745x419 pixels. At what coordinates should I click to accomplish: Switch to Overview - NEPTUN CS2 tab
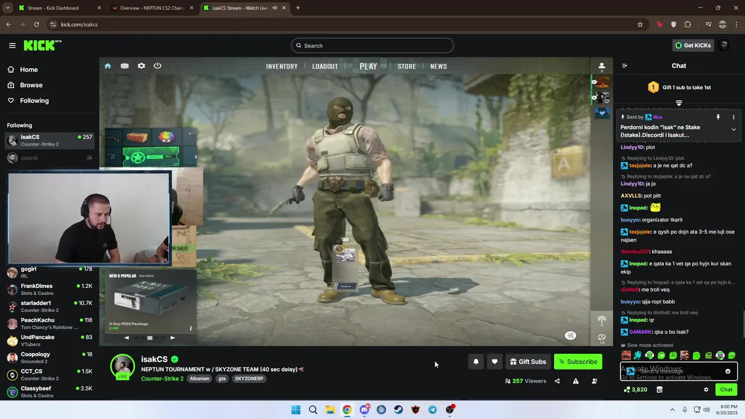pyautogui.click(x=151, y=8)
